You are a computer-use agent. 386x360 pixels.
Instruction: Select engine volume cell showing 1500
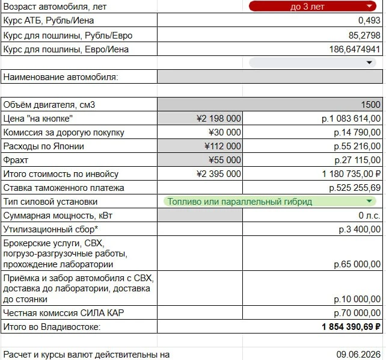pyautogui.click(x=270, y=105)
